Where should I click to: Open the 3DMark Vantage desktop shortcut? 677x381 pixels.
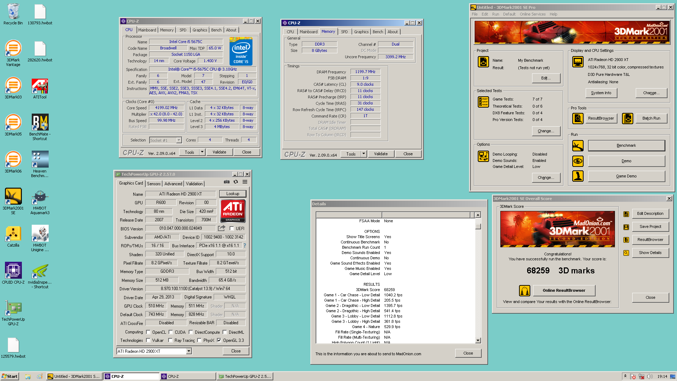coord(13,53)
